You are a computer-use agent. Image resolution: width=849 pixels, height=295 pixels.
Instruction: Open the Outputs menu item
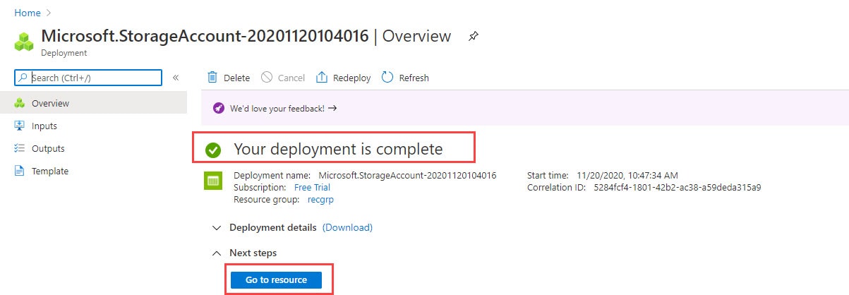click(x=93, y=148)
